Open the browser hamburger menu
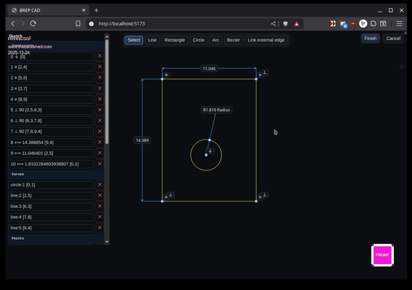 [399, 24]
